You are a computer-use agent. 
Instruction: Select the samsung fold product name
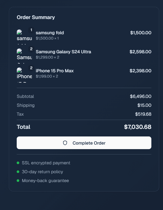[50, 33]
